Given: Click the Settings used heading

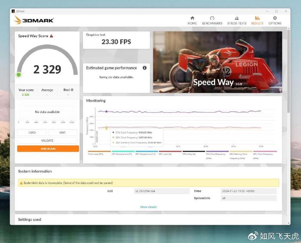Looking at the screenshot, I should 30,219.
